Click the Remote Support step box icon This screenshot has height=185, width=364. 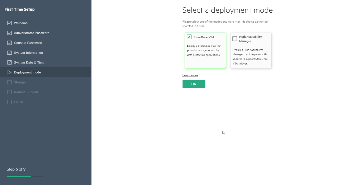[9, 92]
